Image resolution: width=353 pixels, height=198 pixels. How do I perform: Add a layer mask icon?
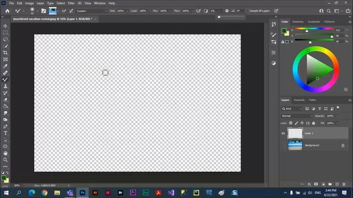click(x=316, y=184)
